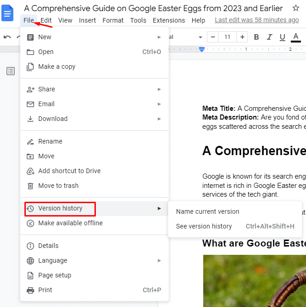Select the Download menu entry
Screen dimensions: 306x307
click(x=94, y=119)
